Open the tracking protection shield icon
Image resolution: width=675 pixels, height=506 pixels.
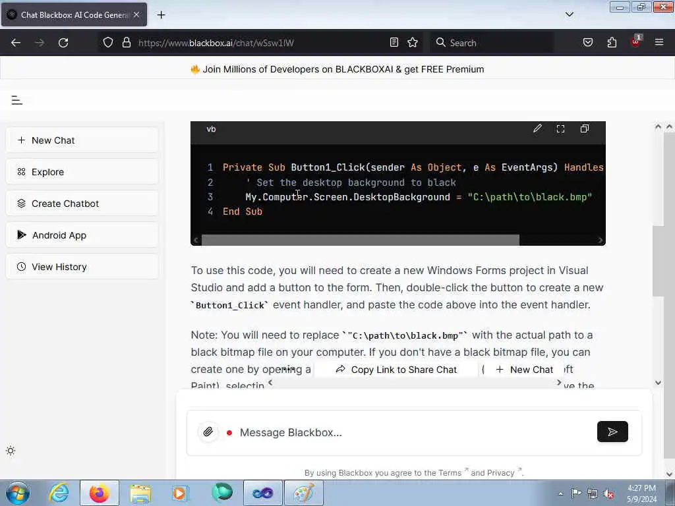(108, 43)
